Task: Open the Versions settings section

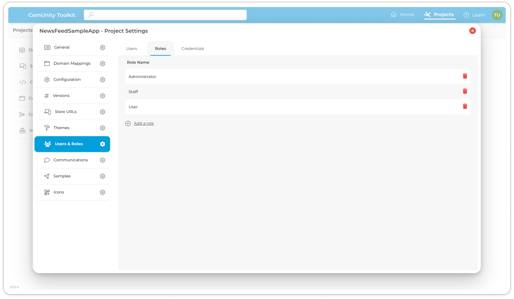Action: tap(61, 96)
